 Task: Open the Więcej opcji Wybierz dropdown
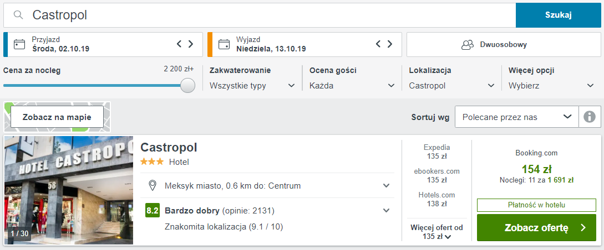tap(551, 86)
